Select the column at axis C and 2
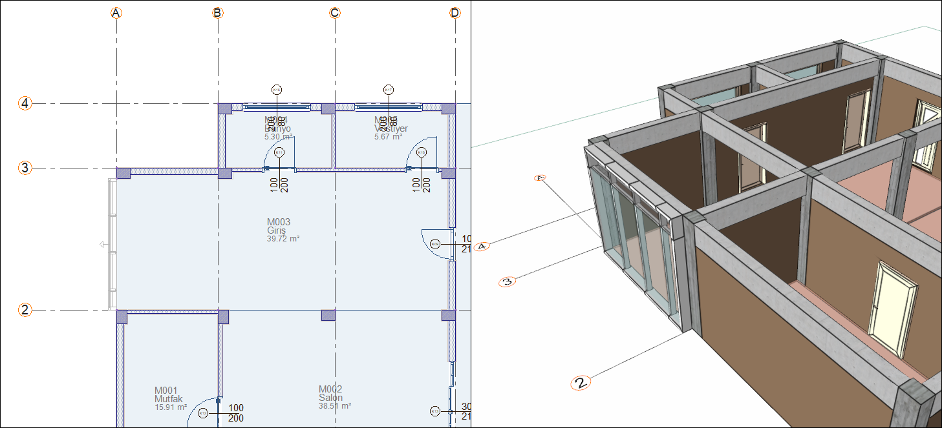The width and height of the screenshot is (942, 428). 328,316
